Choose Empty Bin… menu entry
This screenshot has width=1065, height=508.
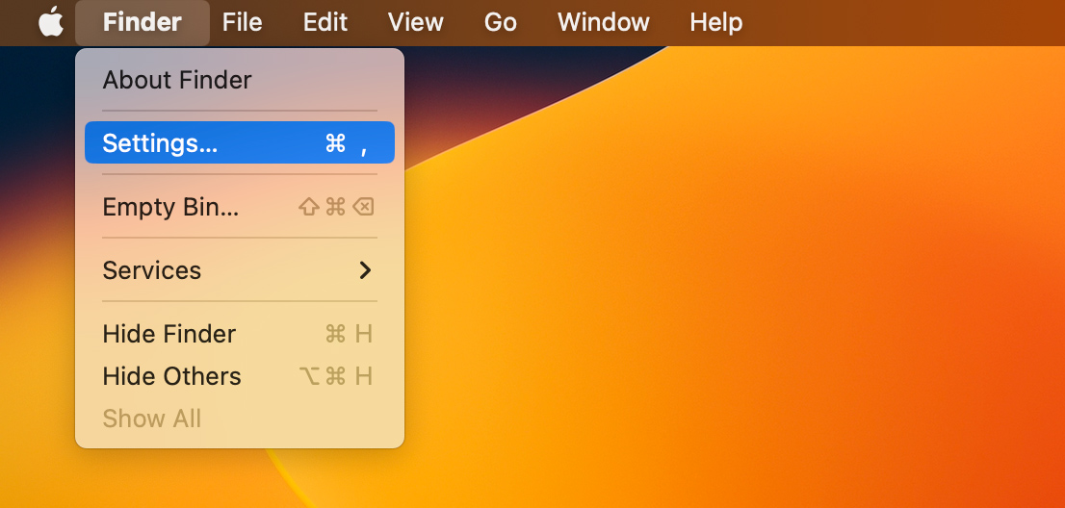pos(240,207)
